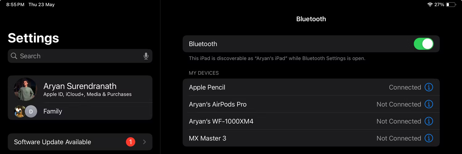The width and height of the screenshot is (462, 154).
Task: Select Aryan's WF-1000XM4 device row
Action: click(221, 121)
